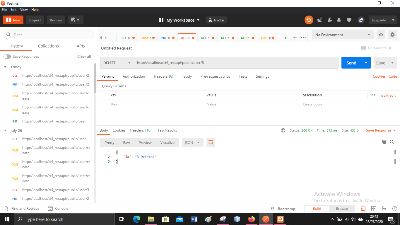Select Raw response view

pyautogui.click(x=127, y=142)
